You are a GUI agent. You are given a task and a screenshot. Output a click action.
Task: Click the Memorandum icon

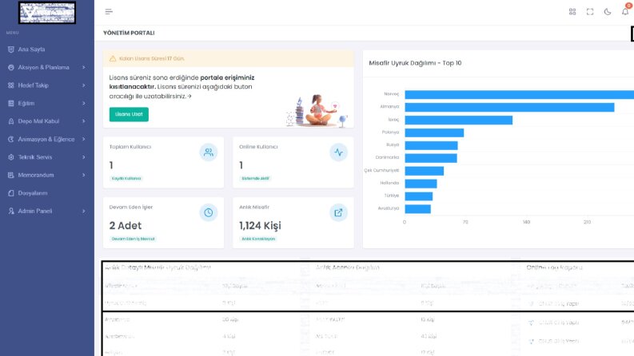click(x=11, y=175)
